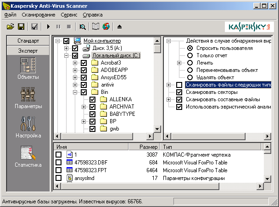This screenshot has height=207, width=279.
Task: Enable Сканировать файлы следующих типов checkbox
Action: coord(179,85)
